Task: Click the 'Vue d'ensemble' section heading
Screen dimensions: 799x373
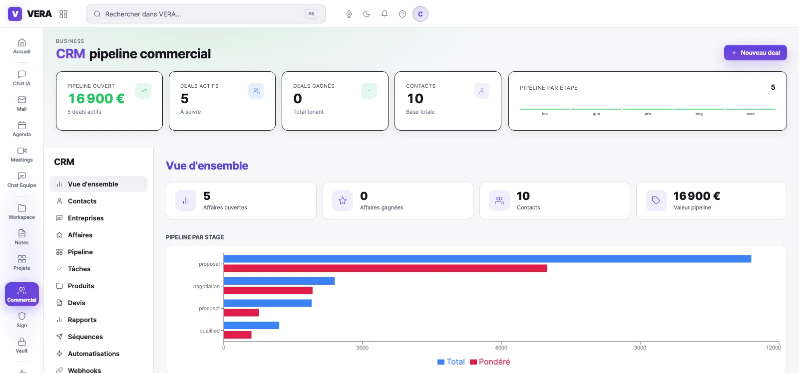Action: click(x=207, y=166)
